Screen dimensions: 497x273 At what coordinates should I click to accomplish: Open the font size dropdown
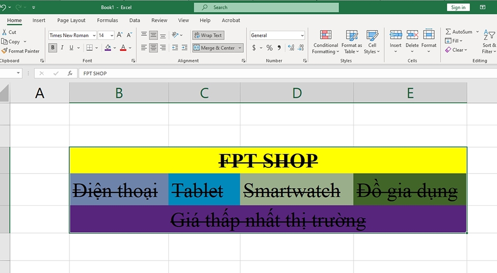pos(112,36)
